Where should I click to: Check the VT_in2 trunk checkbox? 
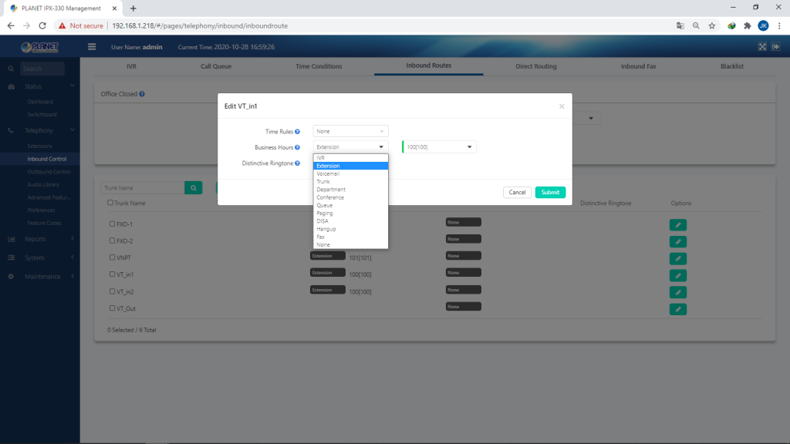112,291
